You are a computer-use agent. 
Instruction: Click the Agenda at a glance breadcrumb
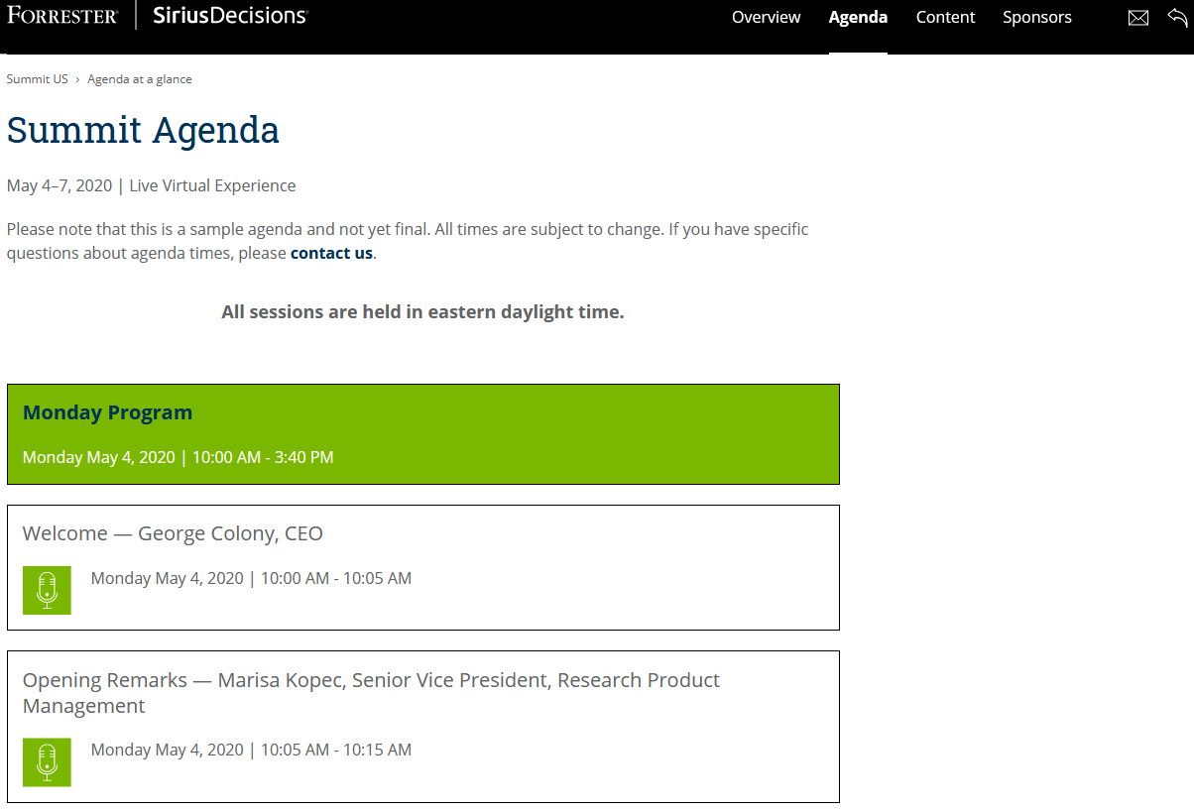point(140,79)
